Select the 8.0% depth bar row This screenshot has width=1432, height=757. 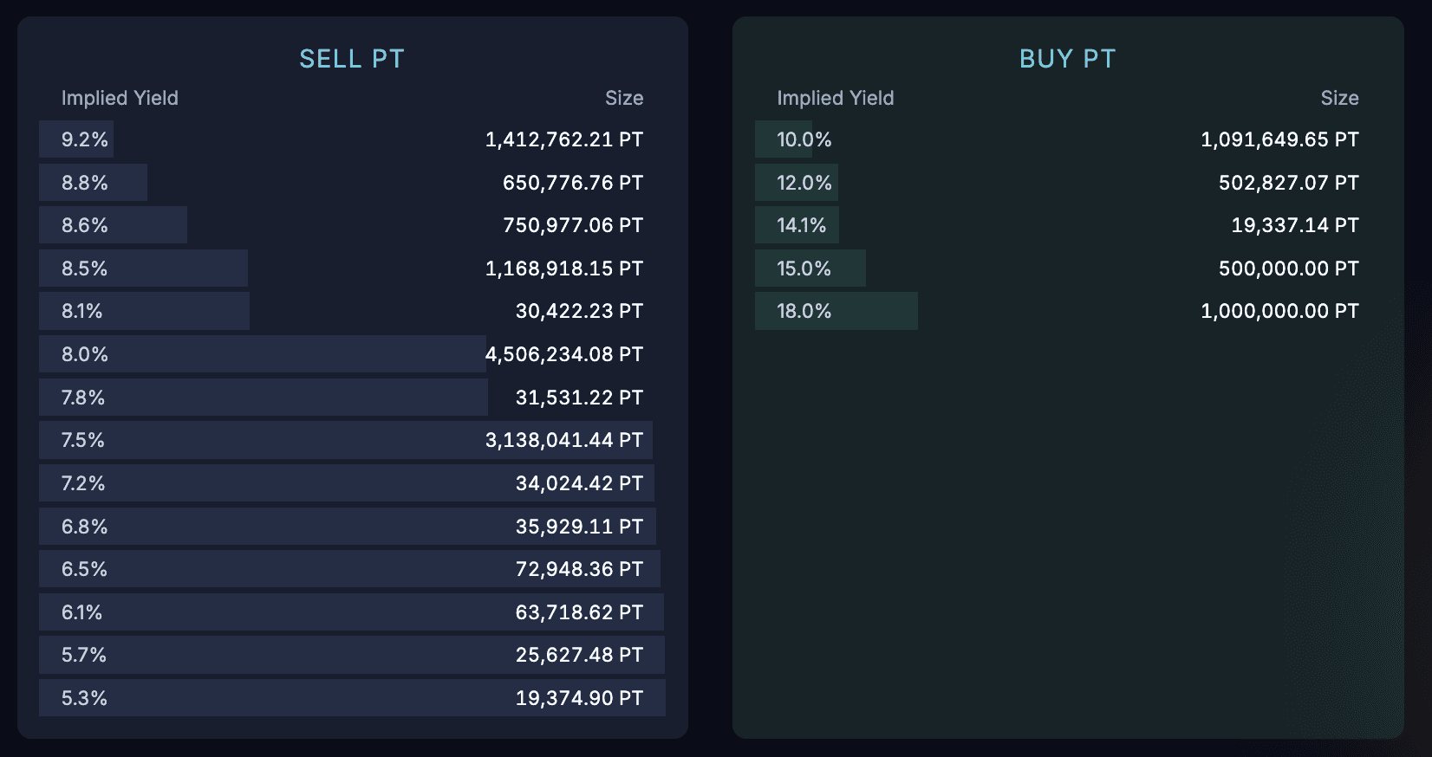(x=260, y=354)
